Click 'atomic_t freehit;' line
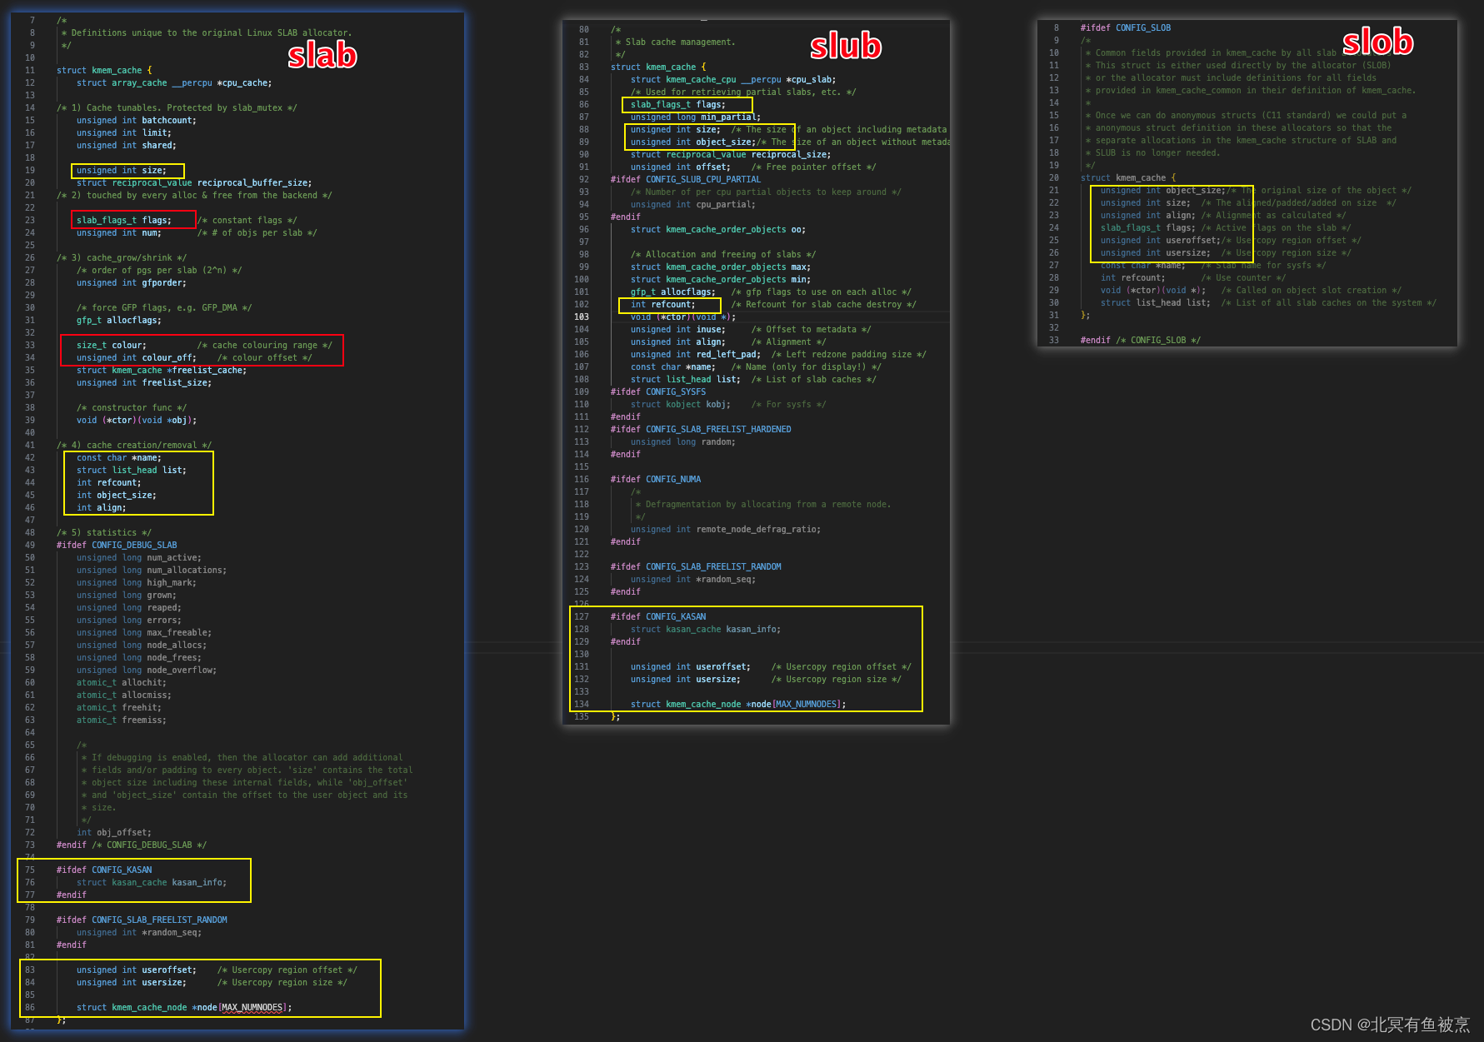This screenshot has width=1484, height=1042. [119, 707]
